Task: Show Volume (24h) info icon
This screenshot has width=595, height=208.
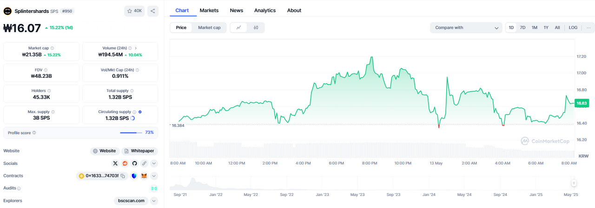Action: tap(130, 48)
